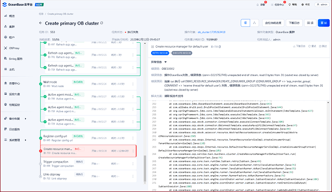
Task: Click the 执行失败 task status text
Action: click(x=133, y=32)
